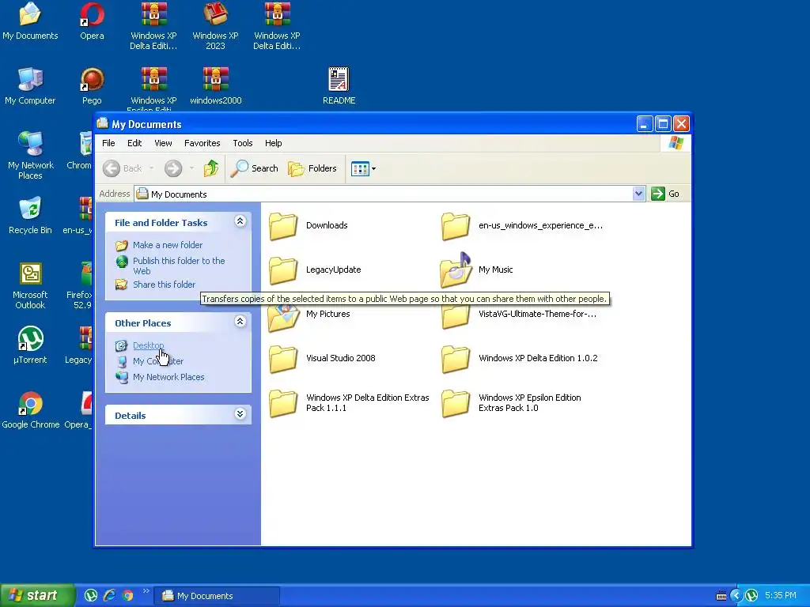Click uTorrent system tray icon
810x607 pixels.
[751, 596]
